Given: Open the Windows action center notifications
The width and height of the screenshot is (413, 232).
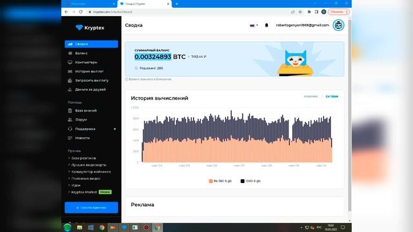Looking at the screenshot, I should click(343, 227).
